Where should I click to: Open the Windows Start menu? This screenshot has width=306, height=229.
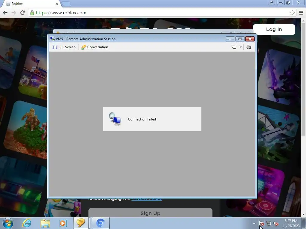pyautogui.click(x=8, y=223)
